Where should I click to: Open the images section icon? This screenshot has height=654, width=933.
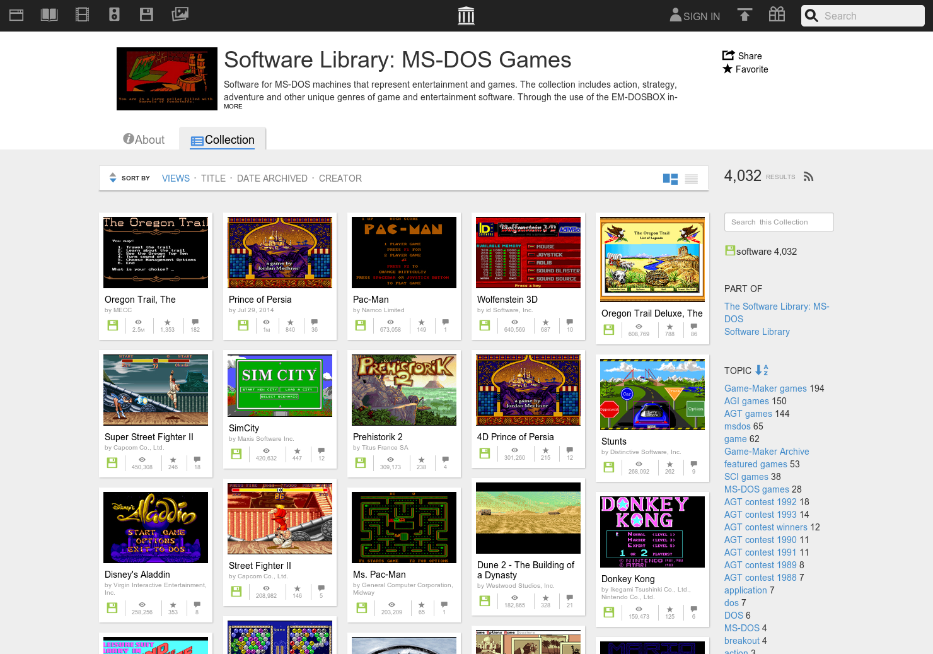[x=180, y=15]
